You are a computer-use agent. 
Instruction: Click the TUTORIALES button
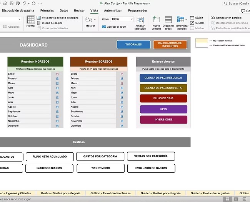133,45
